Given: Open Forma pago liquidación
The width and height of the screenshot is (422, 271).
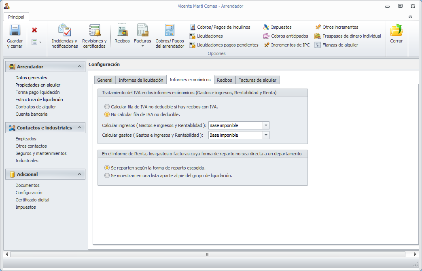Looking at the screenshot, I should 37,92.
